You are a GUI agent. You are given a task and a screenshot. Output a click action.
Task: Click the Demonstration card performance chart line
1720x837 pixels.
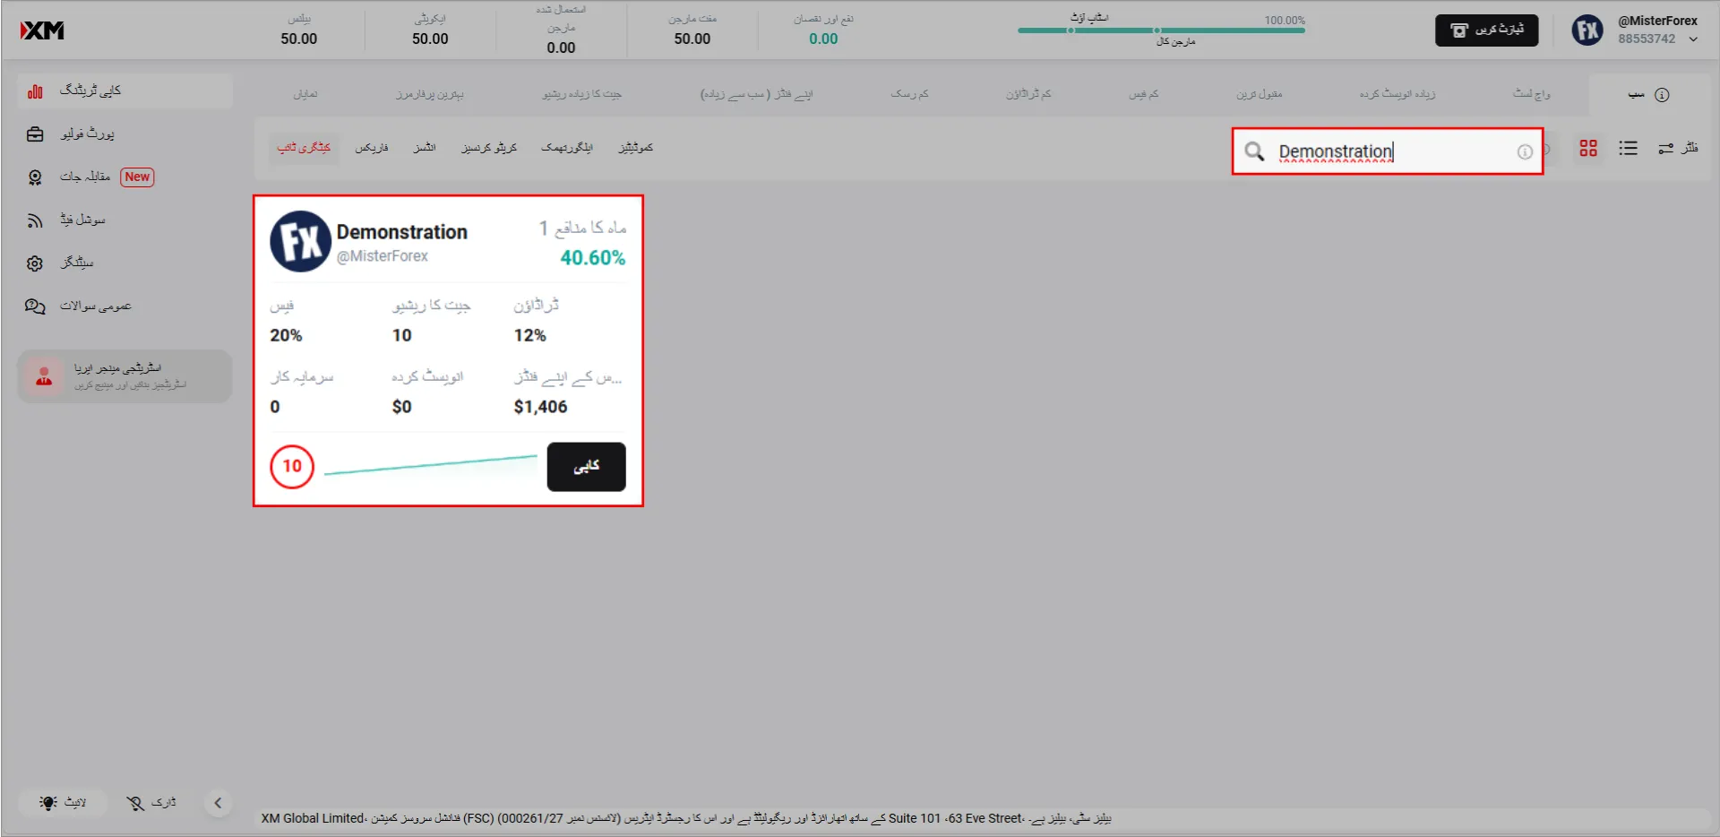click(x=431, y=465)
